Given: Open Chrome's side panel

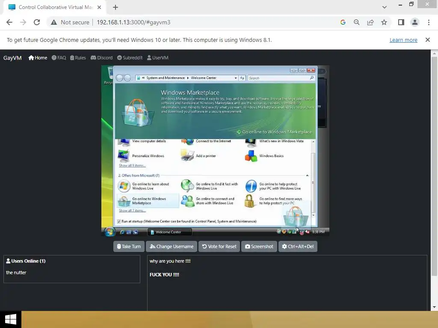Looking at the screenshot, I should 401,22.
